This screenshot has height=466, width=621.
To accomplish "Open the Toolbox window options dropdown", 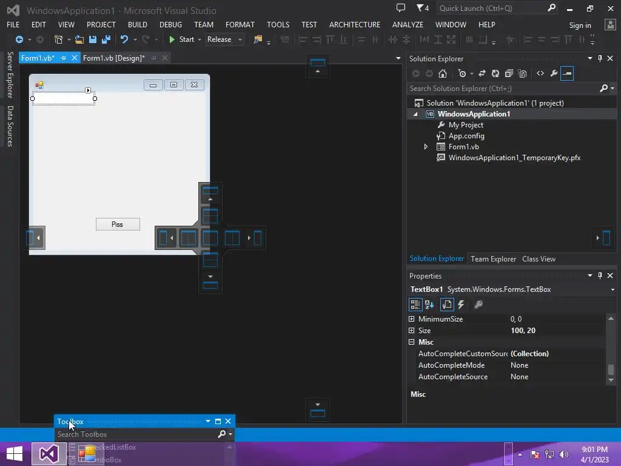I will coord(208,421).
